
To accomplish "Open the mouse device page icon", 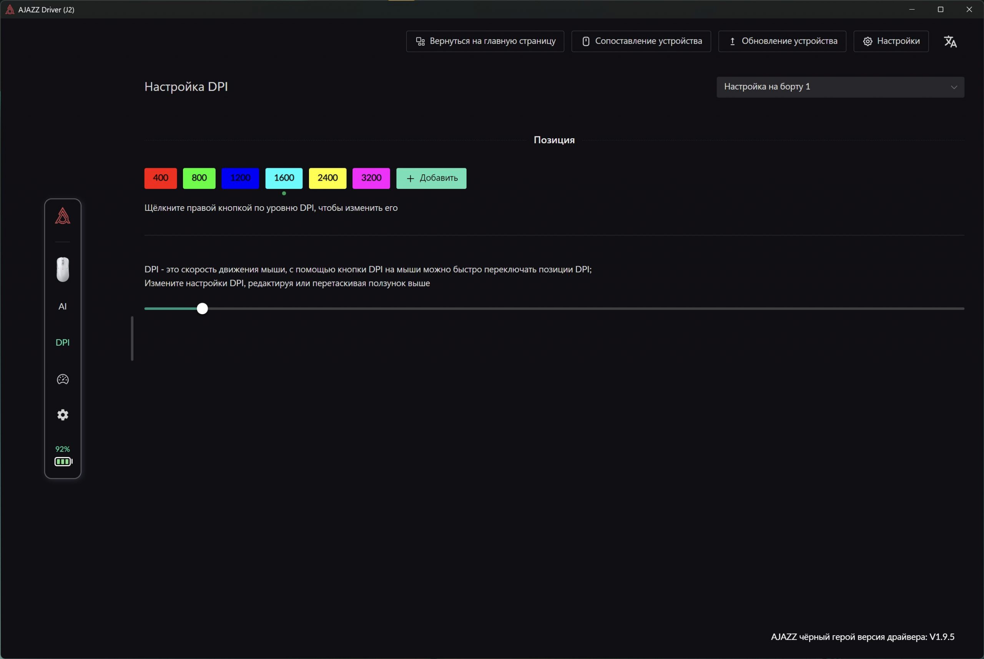I will pos(63,270).
